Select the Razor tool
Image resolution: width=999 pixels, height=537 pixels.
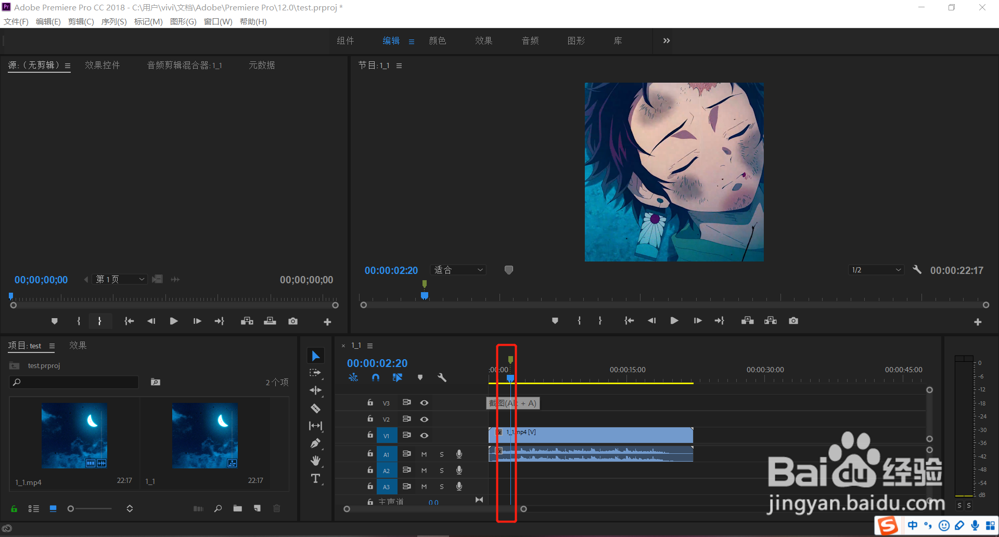(x=315, y=408)
